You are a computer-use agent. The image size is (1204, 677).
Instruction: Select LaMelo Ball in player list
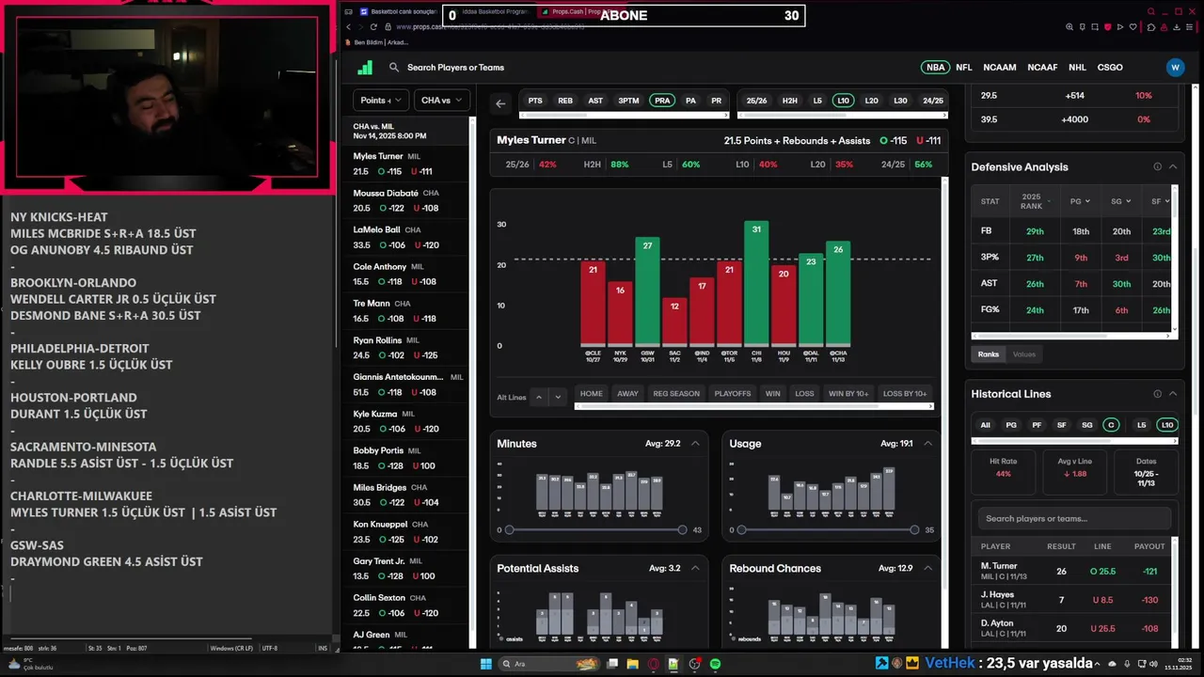[x=407, y=237]
